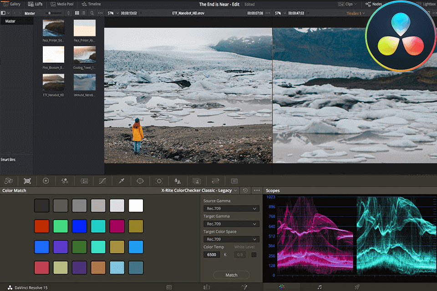Image resolution: width=437 pixels, height=291 pixels.
Task: Open the Media Pool tab
Action: click(62, 4)
